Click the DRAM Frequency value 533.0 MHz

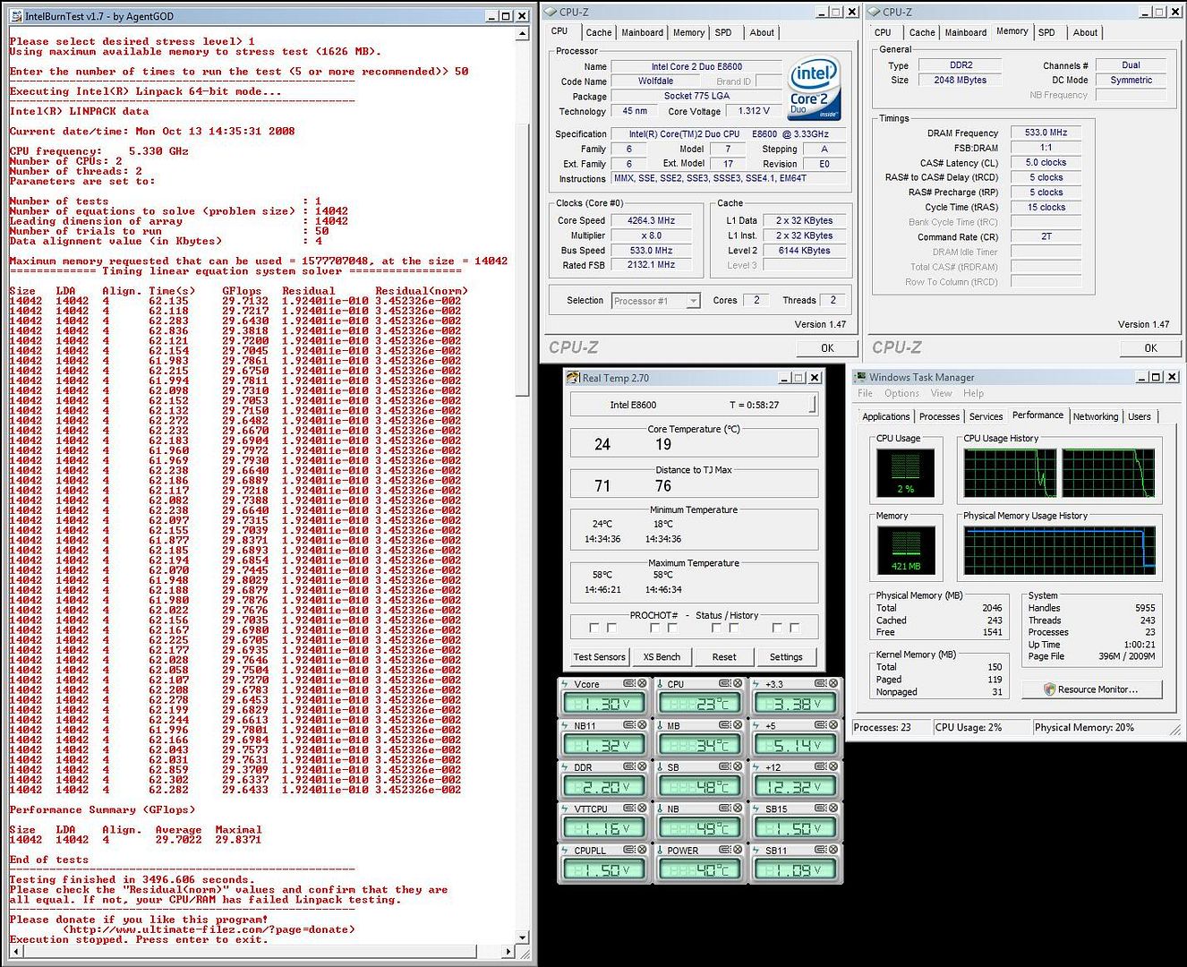1046,133
